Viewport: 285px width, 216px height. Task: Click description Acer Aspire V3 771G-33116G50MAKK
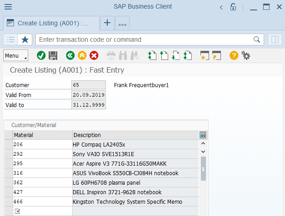[x=135, y=163]
